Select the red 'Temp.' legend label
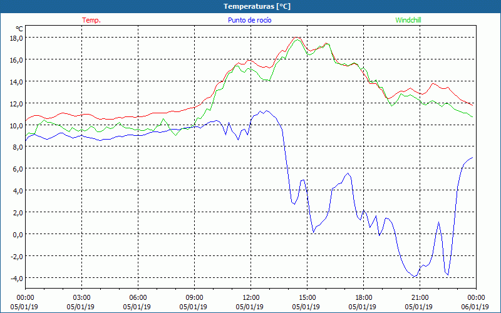 point(91,20)
